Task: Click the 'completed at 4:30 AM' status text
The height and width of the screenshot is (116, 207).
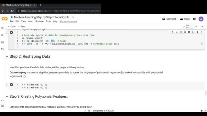Action: click(103, 111)
